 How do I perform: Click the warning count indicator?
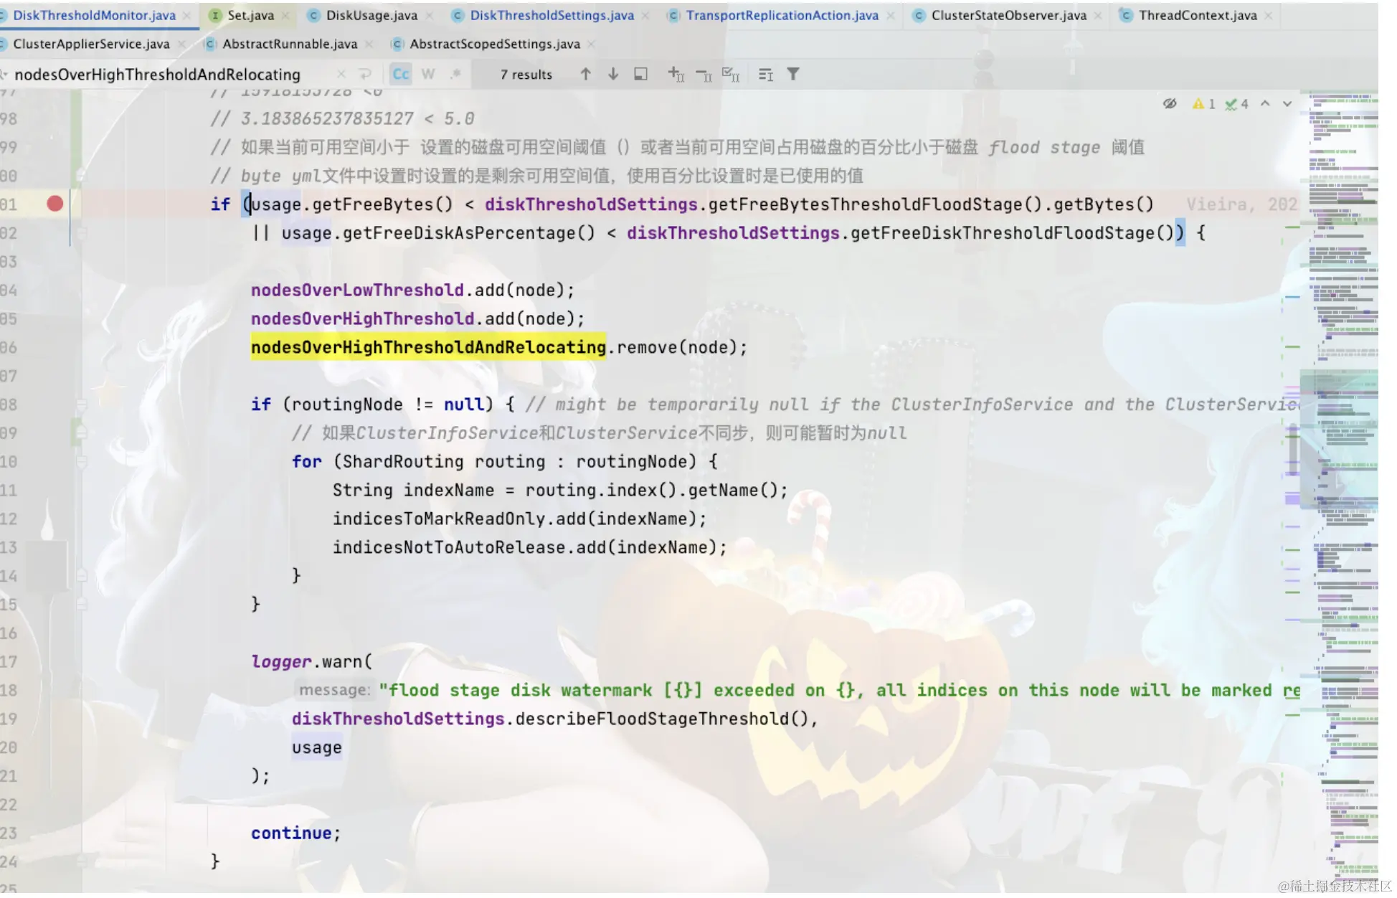[x=1203, y=103]
